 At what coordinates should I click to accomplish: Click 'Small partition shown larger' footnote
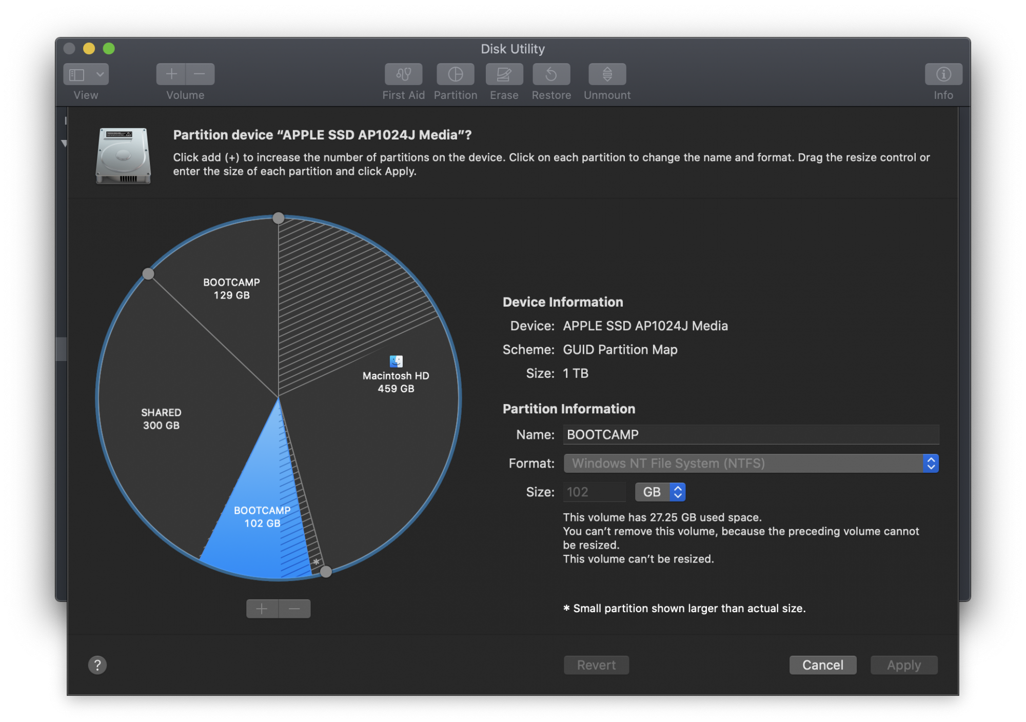684,608
